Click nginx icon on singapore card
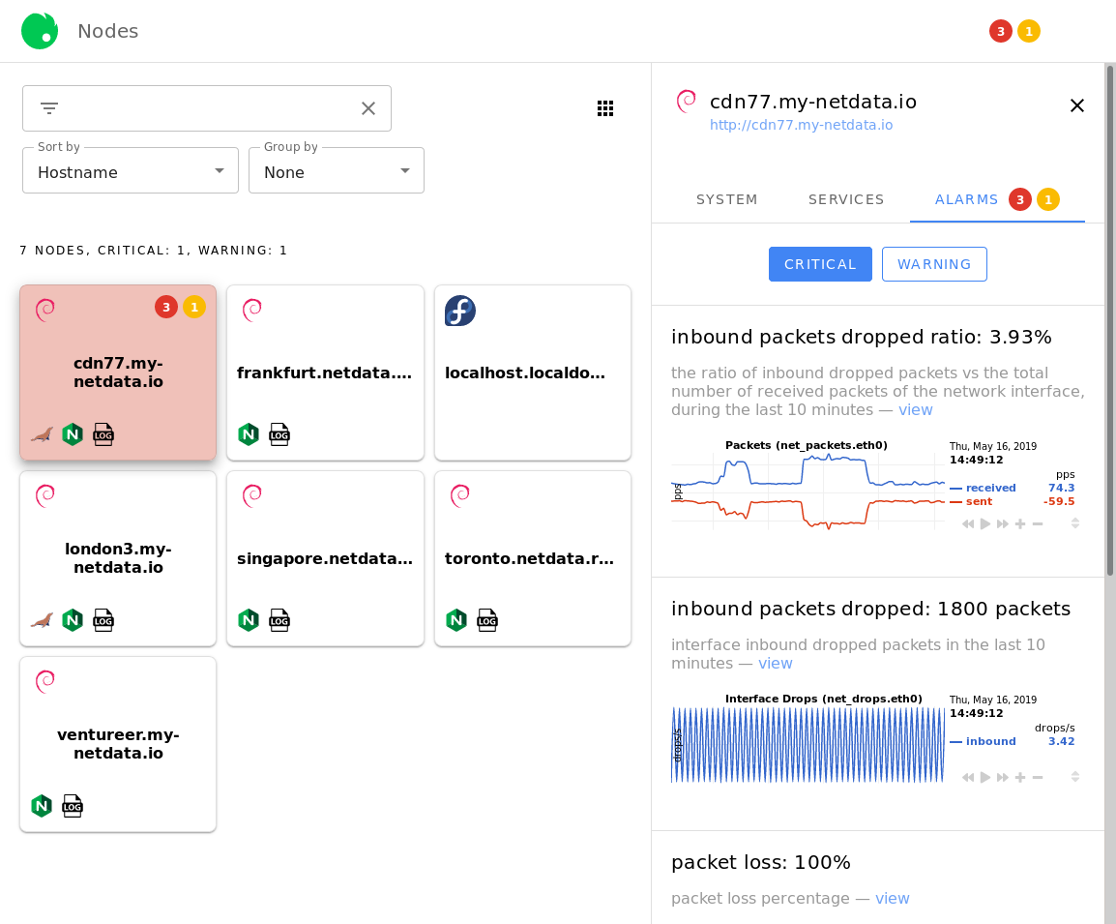This screenshot has height=924, width=1116. [x=249, y=620]
